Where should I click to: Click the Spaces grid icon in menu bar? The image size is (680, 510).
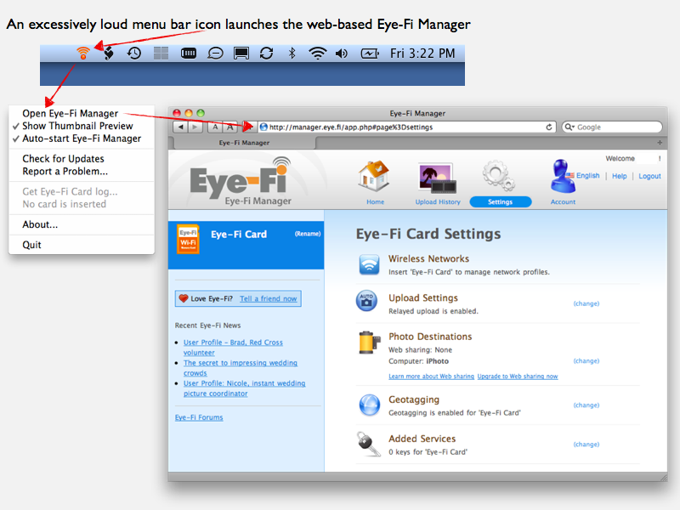point(161,53)
